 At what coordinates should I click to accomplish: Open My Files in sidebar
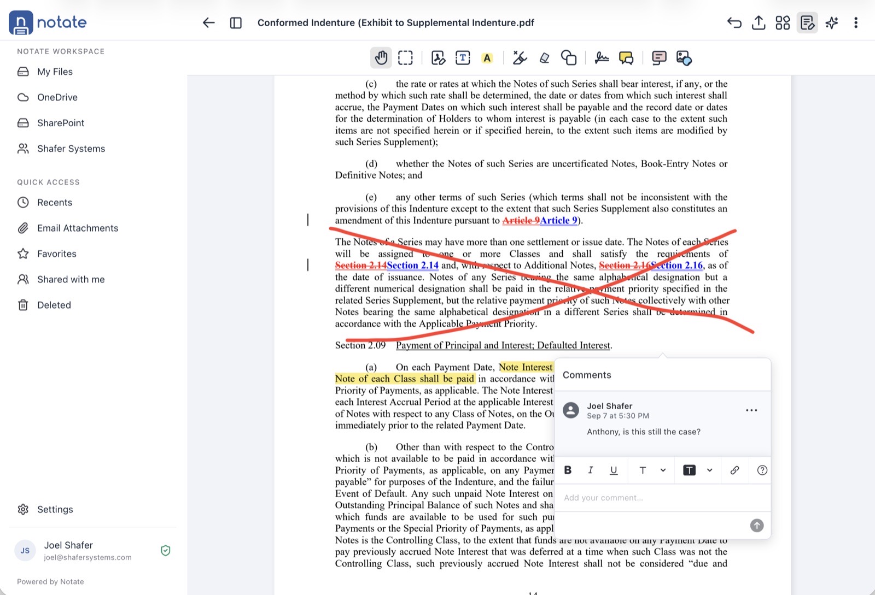click(x=55, y=72)
